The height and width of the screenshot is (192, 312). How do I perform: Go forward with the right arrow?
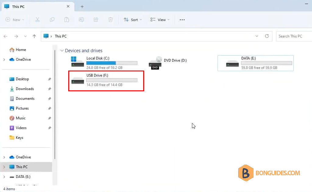(x=16, y=36)
